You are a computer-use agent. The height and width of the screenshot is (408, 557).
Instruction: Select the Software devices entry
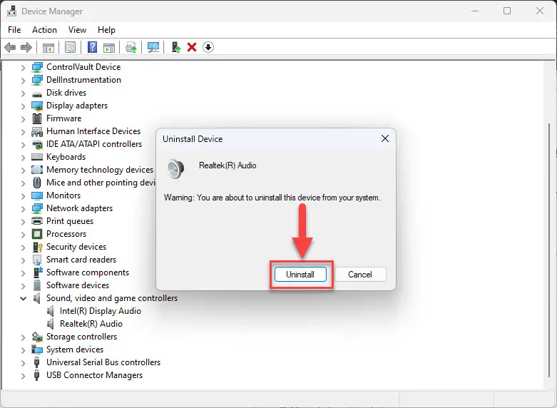point(78,285)
